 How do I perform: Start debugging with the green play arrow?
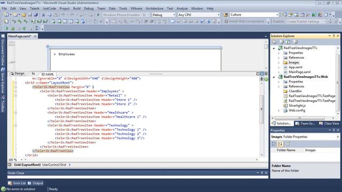click(x=98, y=15)
